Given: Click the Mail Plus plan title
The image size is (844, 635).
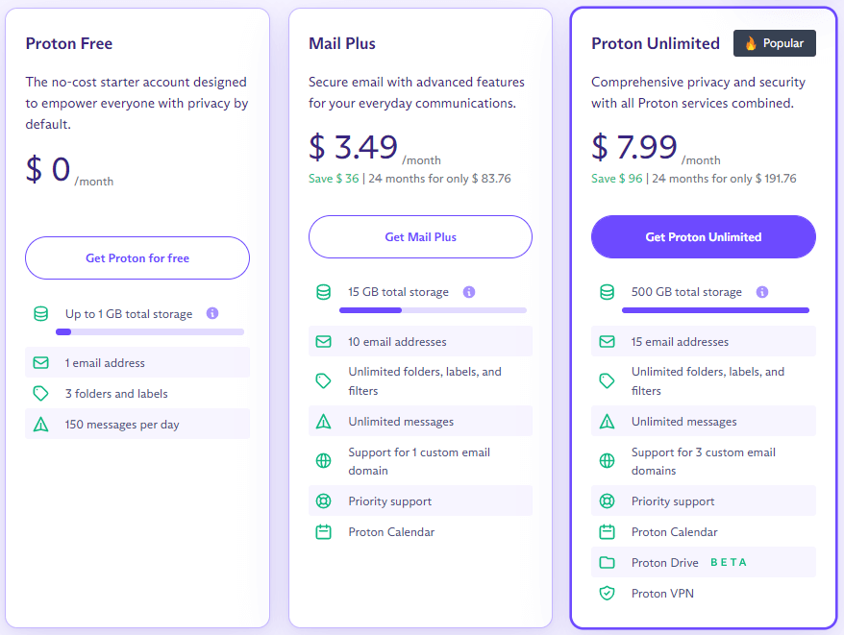Looking at the screenshot, I should [x=342, y=43].
